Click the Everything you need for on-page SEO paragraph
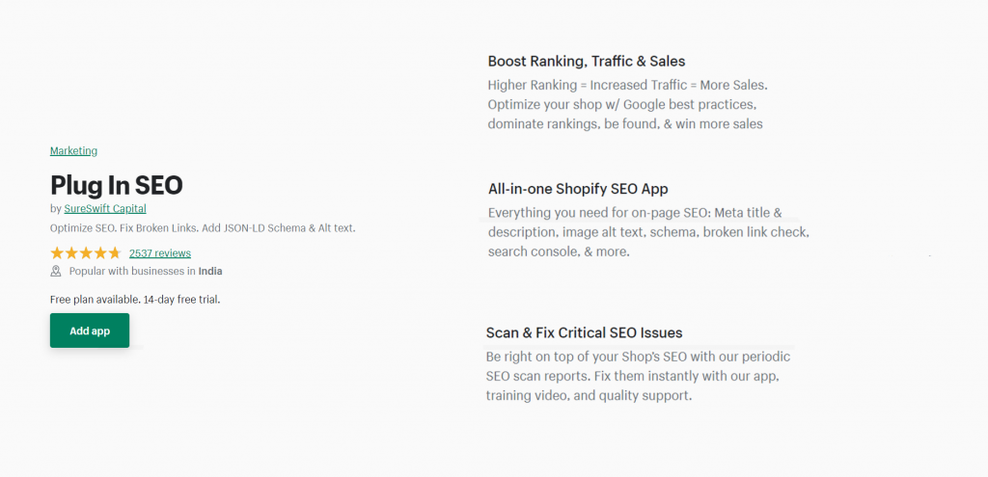 (x=648, y=232)
